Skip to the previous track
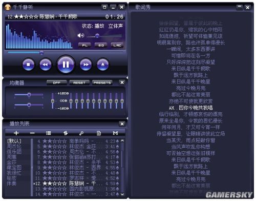Viewport: 256px width, 201px height. point(45,65)
